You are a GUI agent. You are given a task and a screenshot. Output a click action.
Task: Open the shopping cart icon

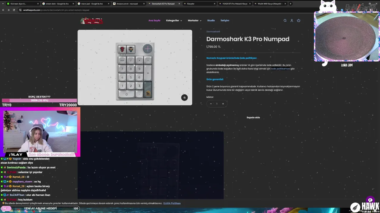(x=299, y=20)
